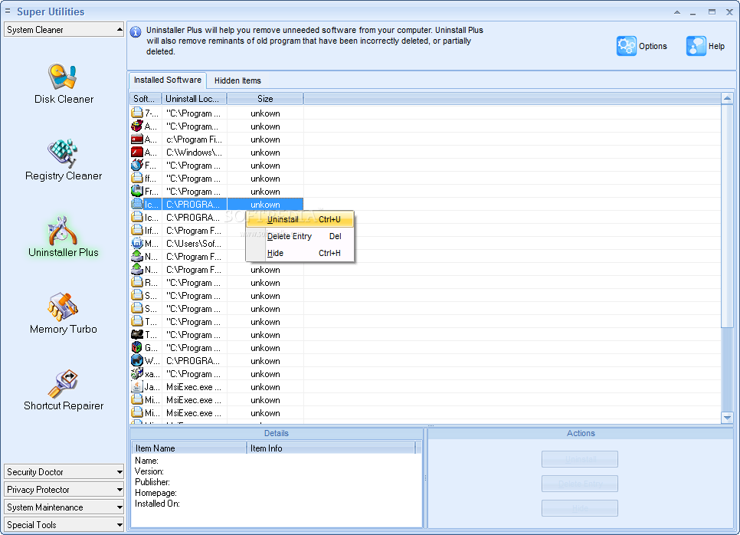Click the software list scroll up arrow
740x535 pixels.
click(727, 99)
